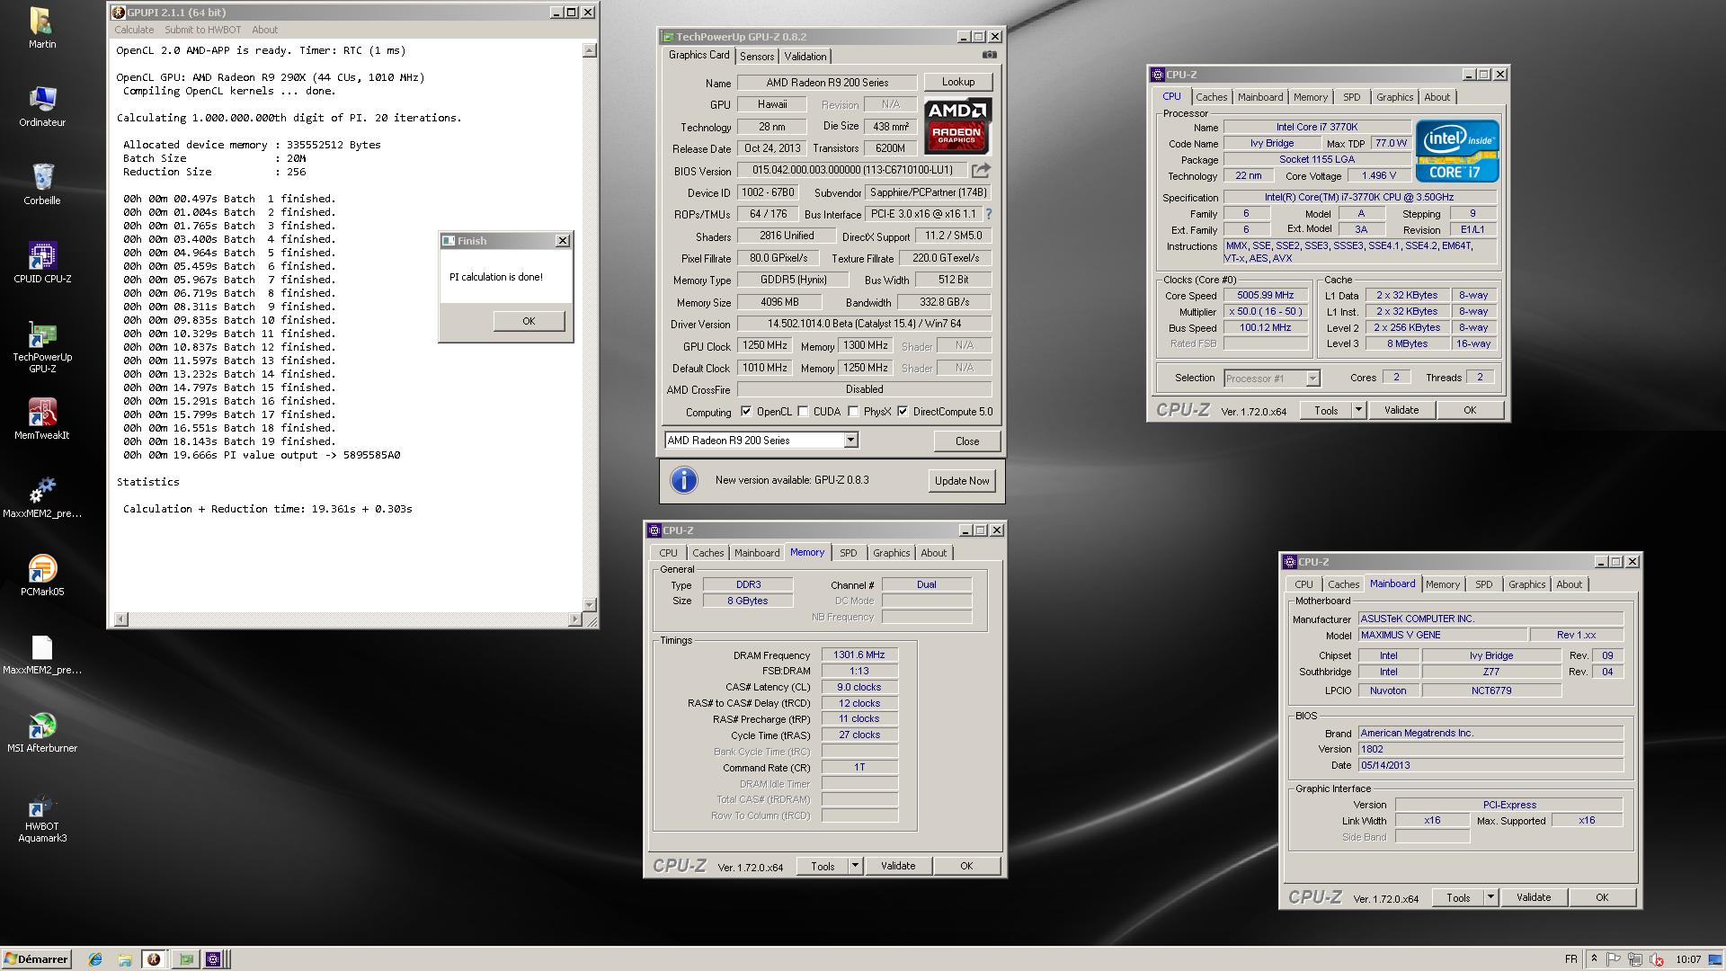
Task: Click OK in the Finish dialog
Action: 529,321
